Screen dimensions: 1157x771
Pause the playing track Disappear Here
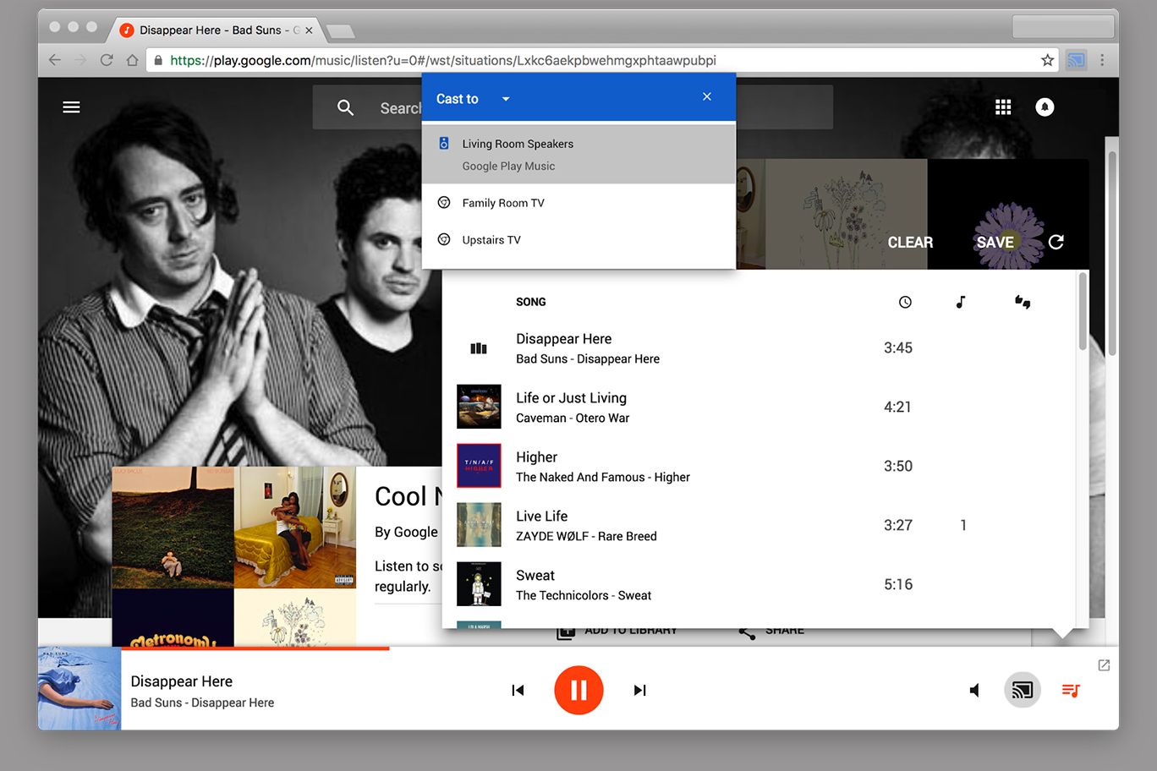point(578,690)
